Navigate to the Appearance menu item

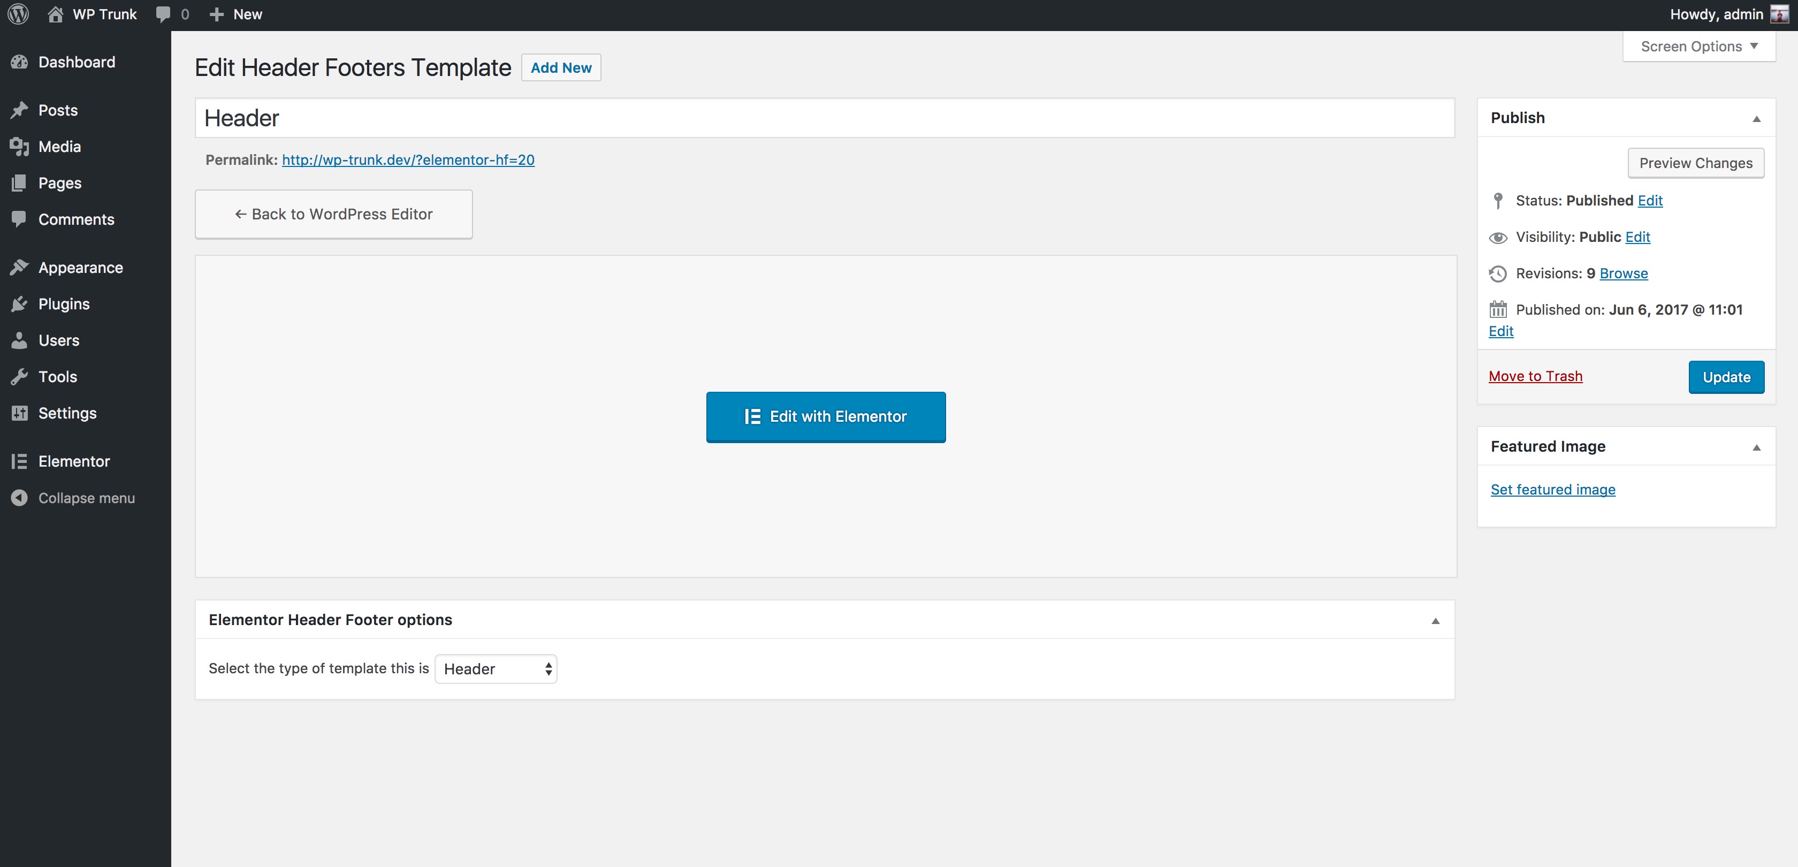coord(79,266)
